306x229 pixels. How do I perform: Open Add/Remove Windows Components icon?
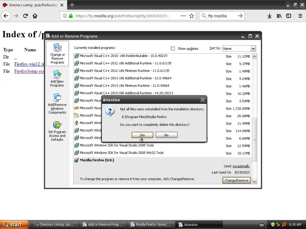(x=57, y=103)
